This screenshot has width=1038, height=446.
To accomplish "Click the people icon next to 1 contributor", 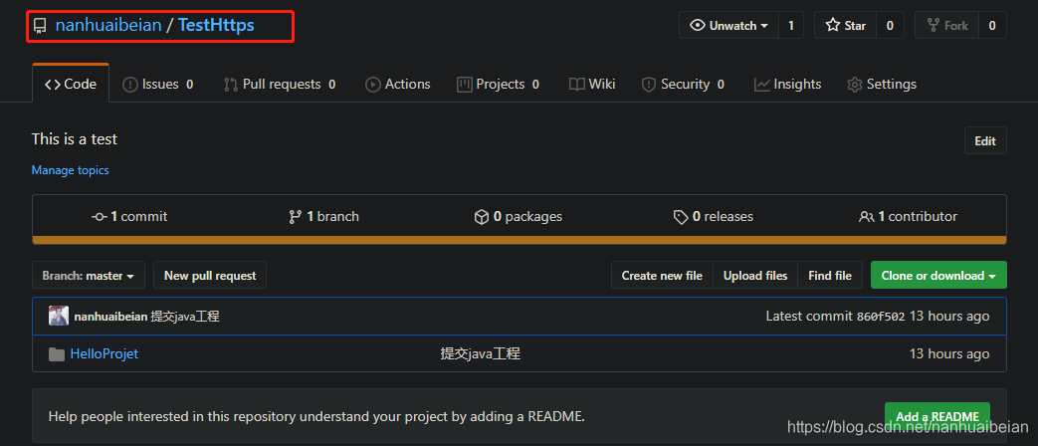I will (867, 216).
